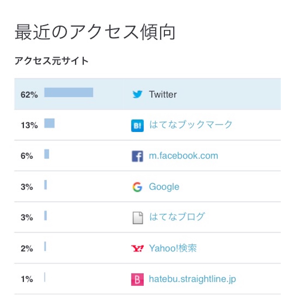
Task: Click the Google G logo icon
Action: [x=137, y=187]
